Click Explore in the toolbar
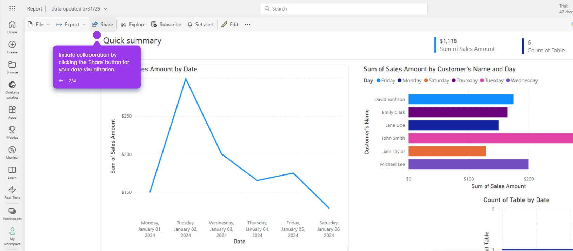The image size is (573, 251). tap(133, 25)
